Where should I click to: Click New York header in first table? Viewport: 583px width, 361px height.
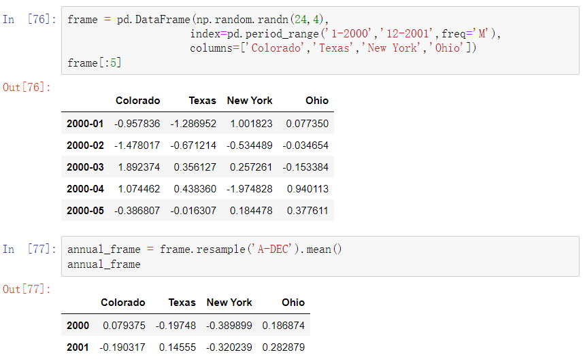click(x=250, y=101)
